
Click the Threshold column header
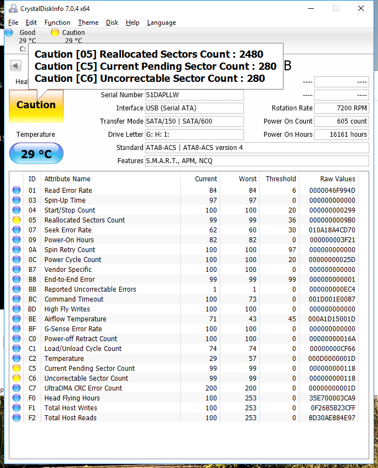point(280,179)
